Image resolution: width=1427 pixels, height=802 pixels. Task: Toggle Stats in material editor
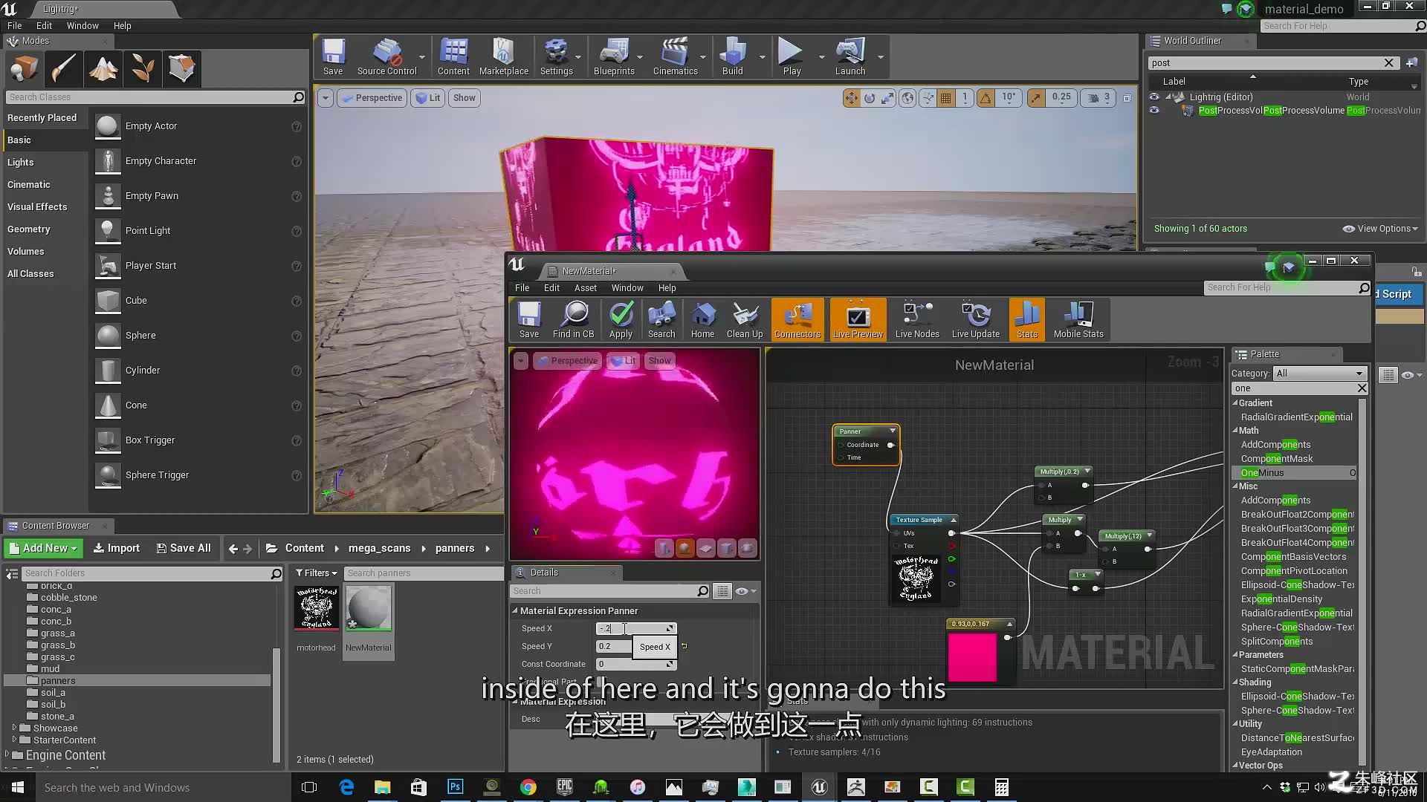[x=1027, y=320]
